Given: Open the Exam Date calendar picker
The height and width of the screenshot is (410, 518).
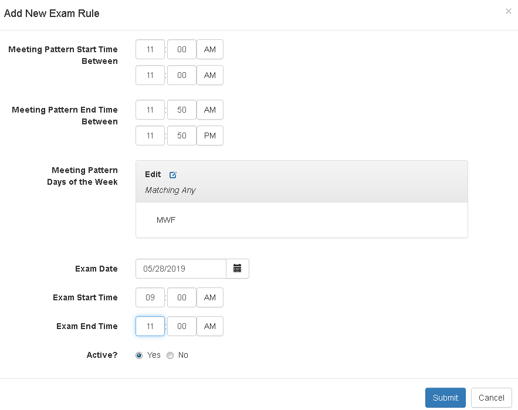Looking at the screenshot, I should (238, 269).
